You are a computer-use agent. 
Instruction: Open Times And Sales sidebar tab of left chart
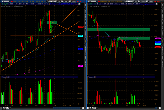85,15
